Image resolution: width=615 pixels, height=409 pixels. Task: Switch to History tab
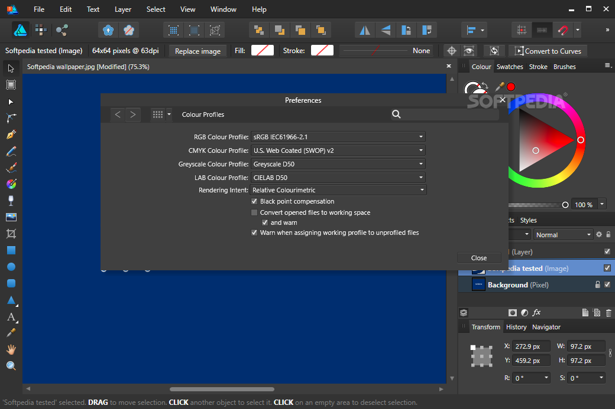tap(516, 327)
